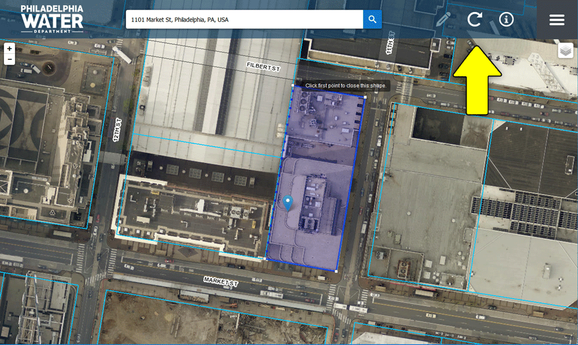This screenshot has height=345, width=578.
Task: Open the hamburger menu
Action: coord(557,20)
